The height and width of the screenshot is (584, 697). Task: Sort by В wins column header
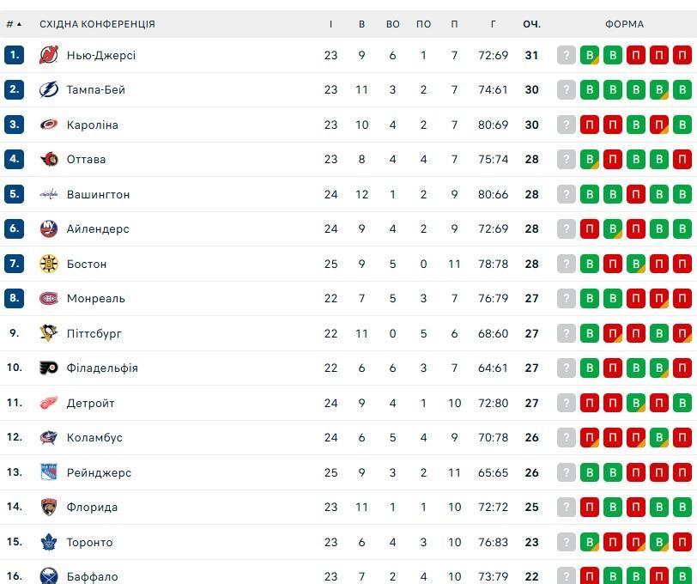362,24
